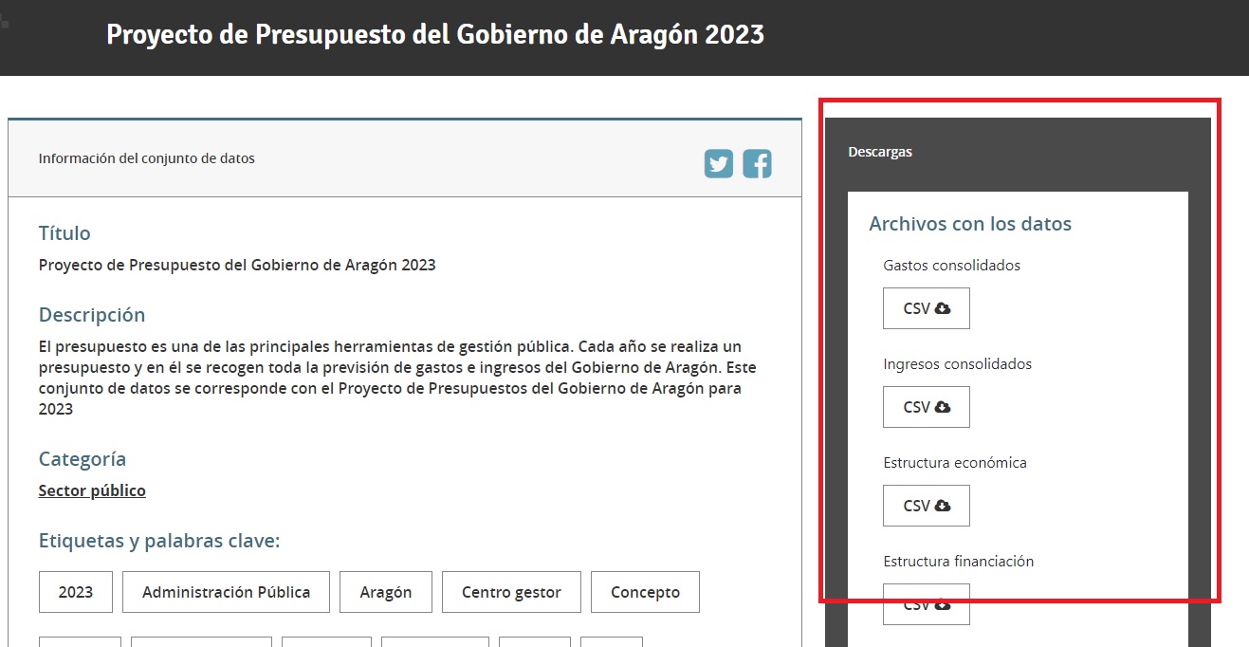Viewport: 1249px width, 647px height.
Task: Click Etiquetas y palabras clave heading
Action: pyautogui.click(x=159, y=541)
